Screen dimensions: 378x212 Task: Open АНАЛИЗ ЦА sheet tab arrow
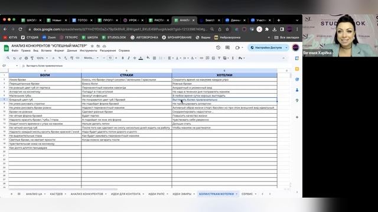(x=45, y=194)
